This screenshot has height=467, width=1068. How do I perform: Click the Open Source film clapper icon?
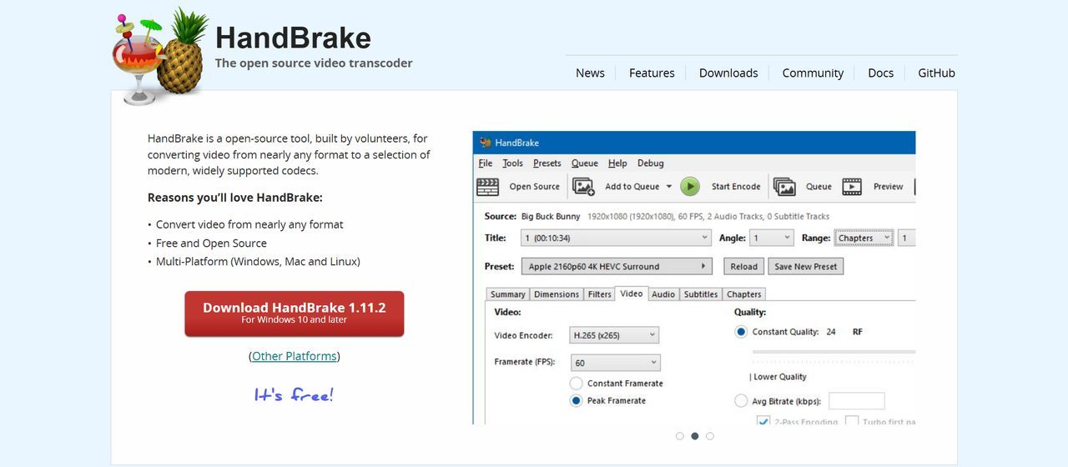[487, 187]
